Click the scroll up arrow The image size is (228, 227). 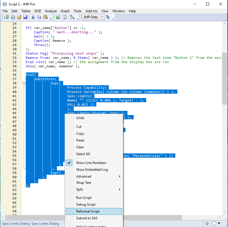coord(225,24)
